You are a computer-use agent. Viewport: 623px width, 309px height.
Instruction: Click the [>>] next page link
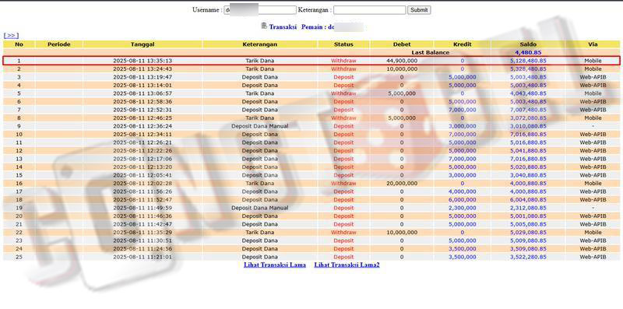pos(11,35)
